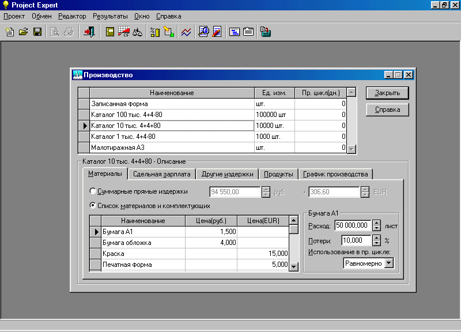
Task: Click materials list scroll down arrow
Action: click(294, 267)
